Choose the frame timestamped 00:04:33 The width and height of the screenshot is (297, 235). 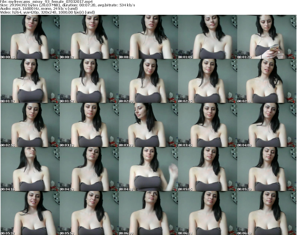[89, 169]
